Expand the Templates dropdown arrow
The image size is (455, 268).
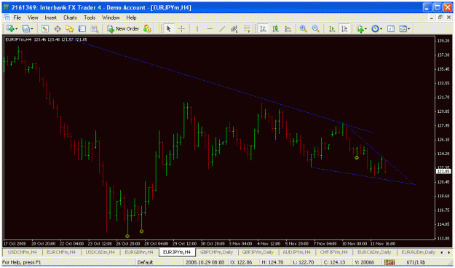pos(409,29)
